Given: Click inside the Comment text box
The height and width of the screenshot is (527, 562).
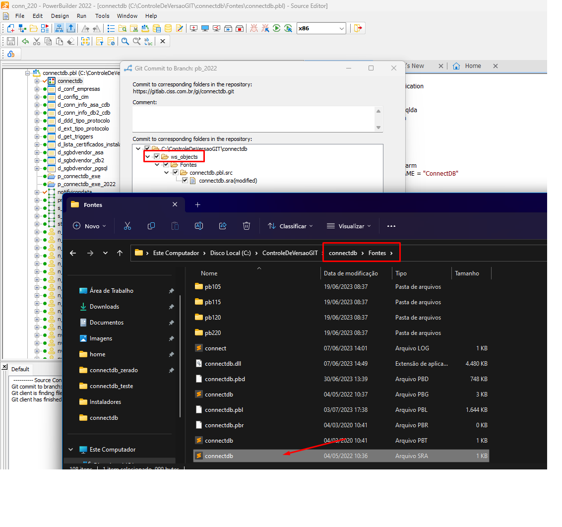Looking at the screenshot, I should [253, 119].
